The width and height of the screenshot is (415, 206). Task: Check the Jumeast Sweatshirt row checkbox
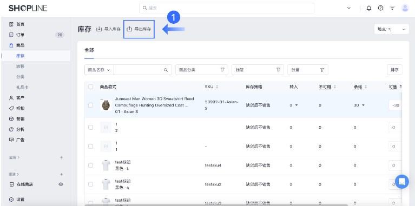point(90,105)
